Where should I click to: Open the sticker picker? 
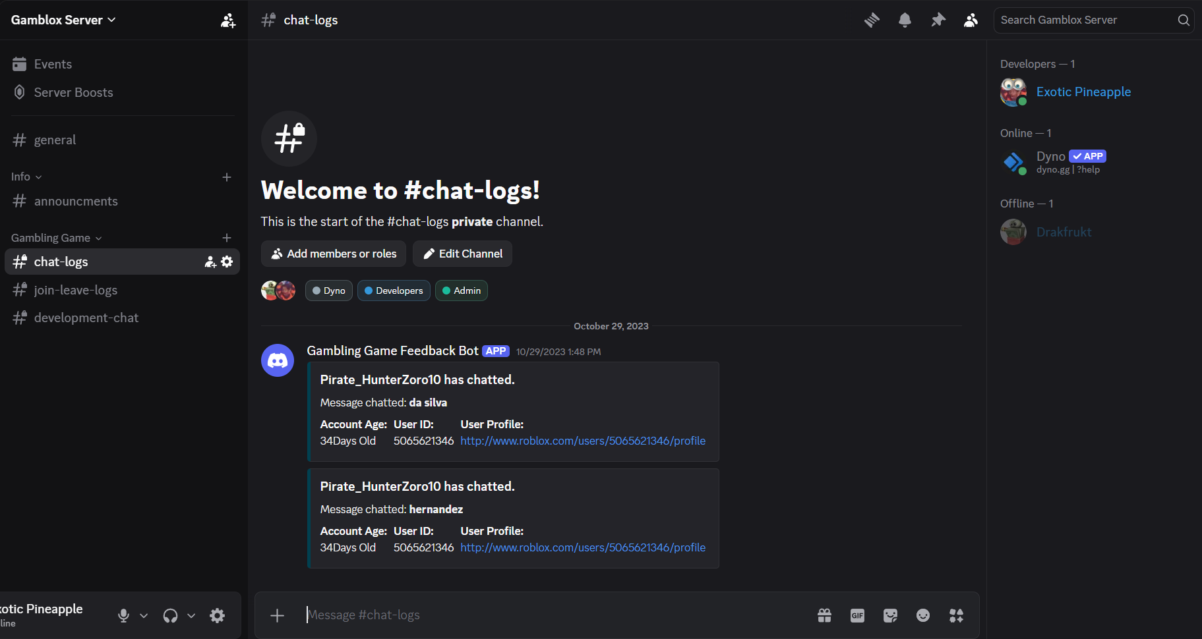(890, 615)
